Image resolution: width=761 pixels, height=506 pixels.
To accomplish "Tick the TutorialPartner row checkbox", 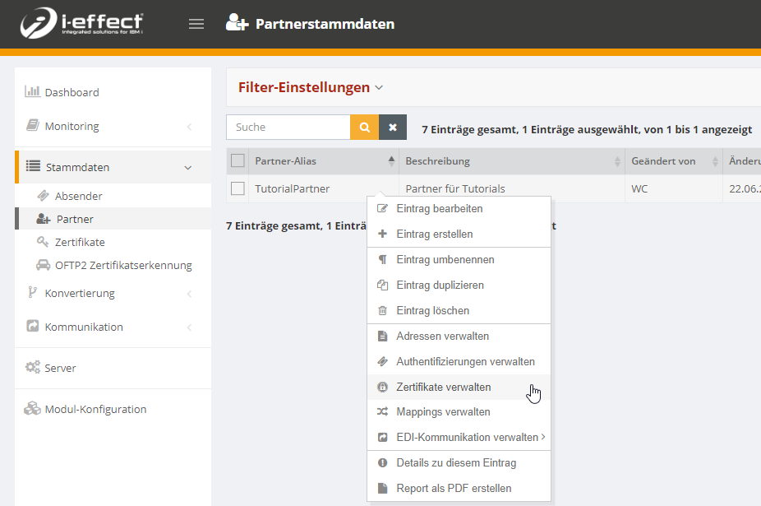I will click(238, 188).
